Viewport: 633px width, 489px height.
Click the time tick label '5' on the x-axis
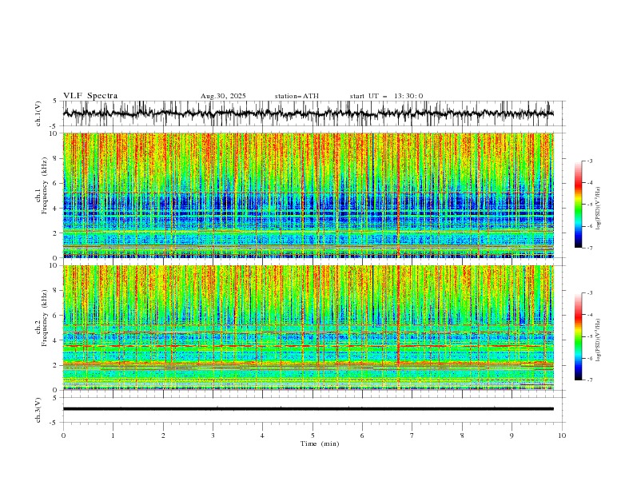pyautogui.click(x=313, y=435)
